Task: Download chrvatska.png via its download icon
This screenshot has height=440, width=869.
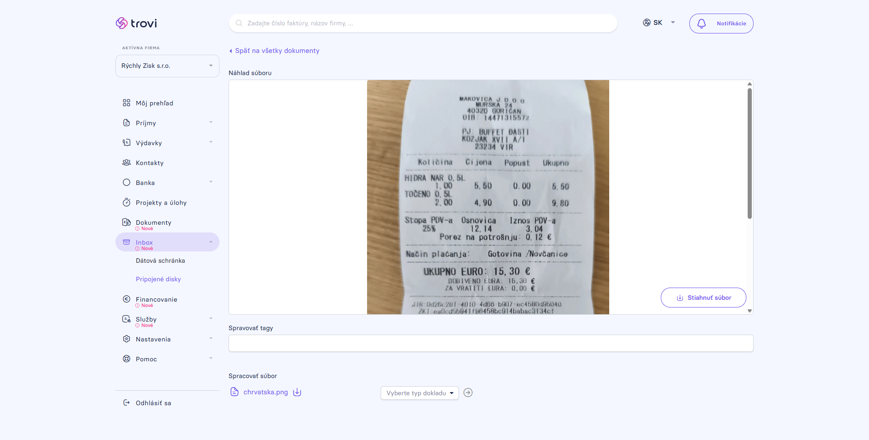Action: point(297,392)
